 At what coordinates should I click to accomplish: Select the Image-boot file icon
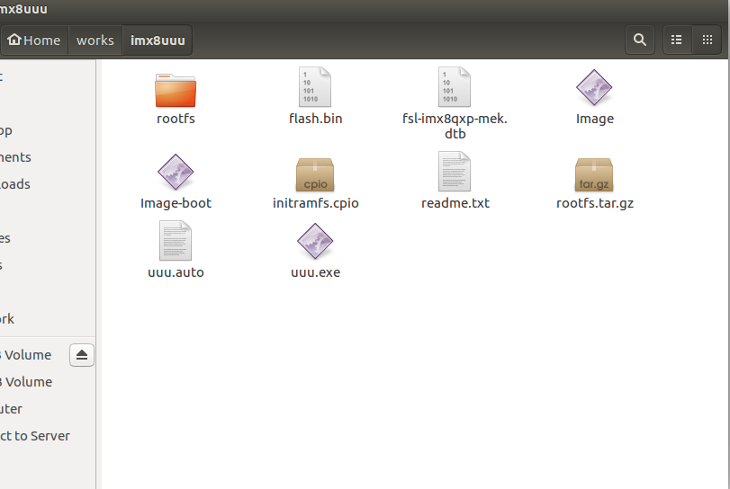176,172
